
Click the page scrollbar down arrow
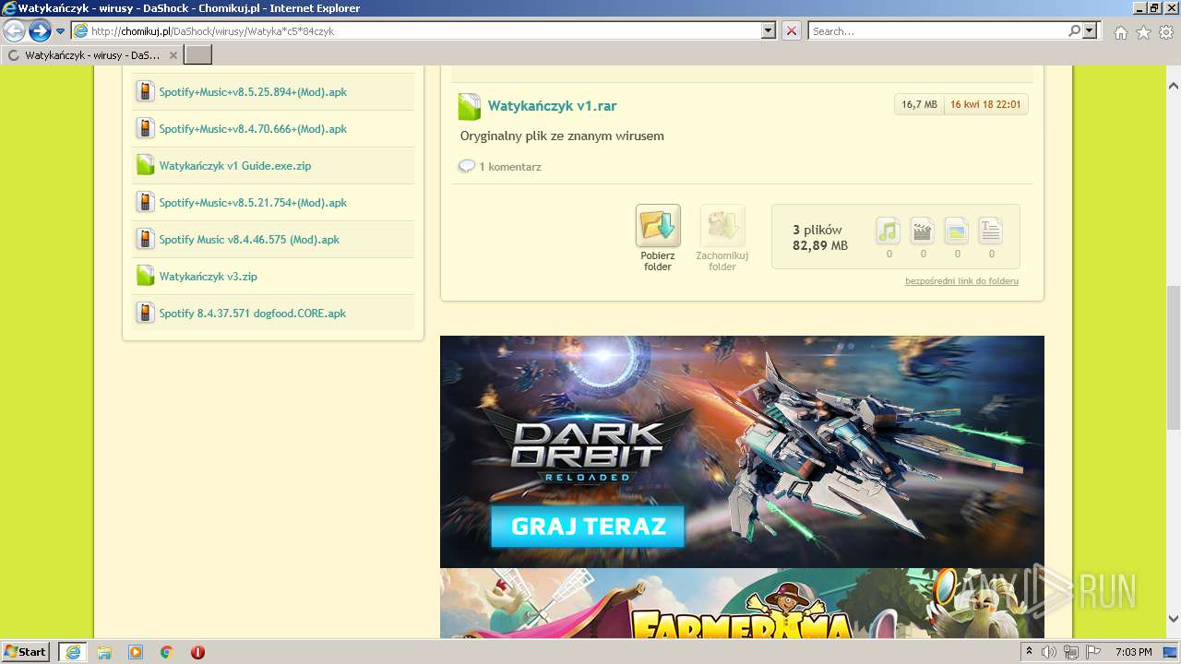pyautogui.click(x=1173, y=620)
